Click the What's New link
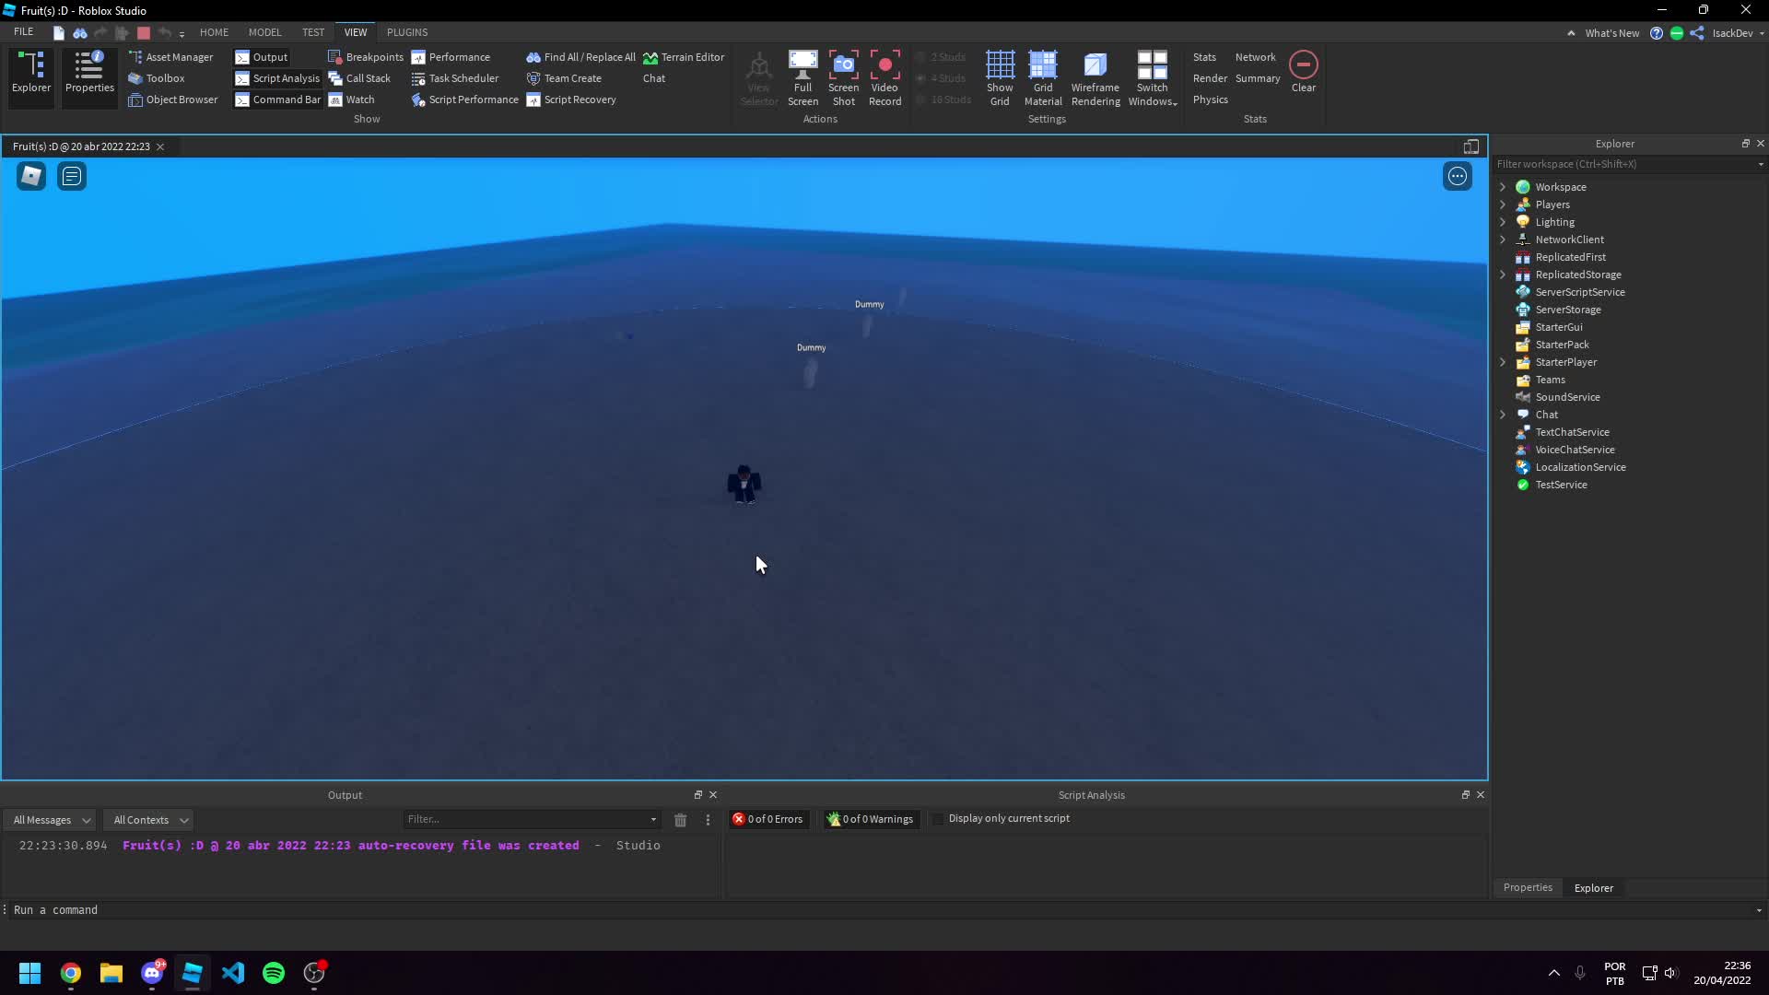Viewport: 1769px width, 995px height. tap(1611, 33)
